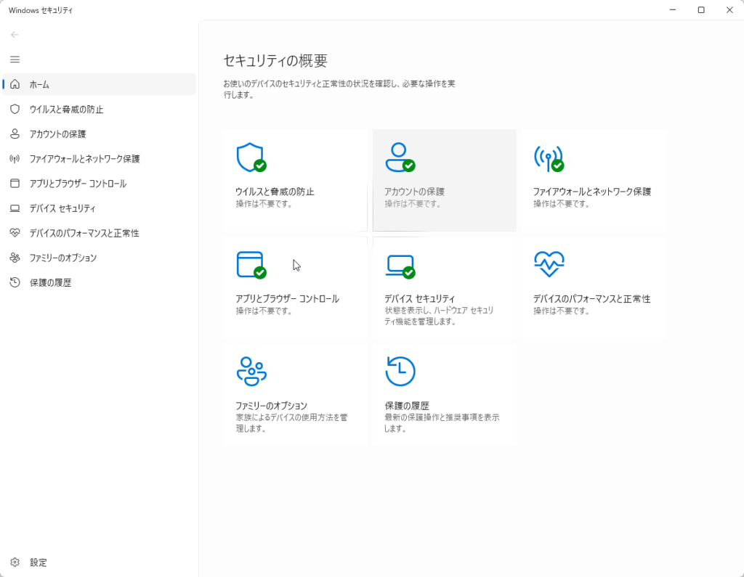Viewport: 744px width, 577px height.
Task: Open the アプリとブラウザー コントロール icon
Action: [x=253, y=263]
